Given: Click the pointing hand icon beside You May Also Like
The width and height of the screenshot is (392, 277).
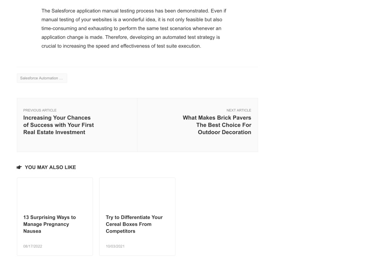Looking at the screenshot, I should 19,167.
